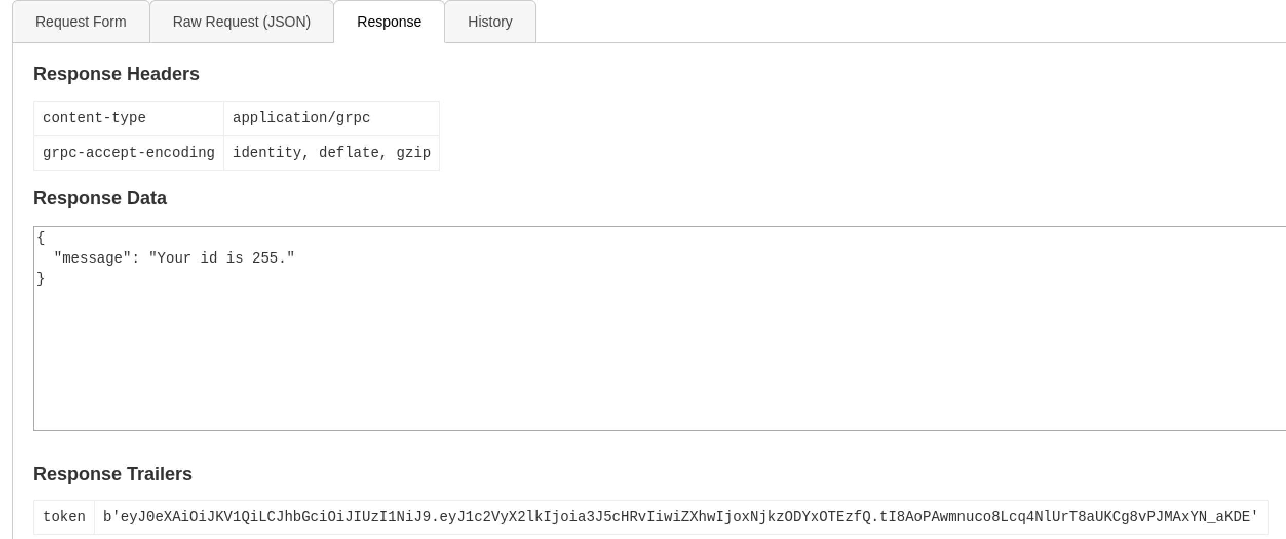This screenshot has width=1286, height=539.
Task: Open the Raw Request (JSON) tab
Action: click(241, 22)
